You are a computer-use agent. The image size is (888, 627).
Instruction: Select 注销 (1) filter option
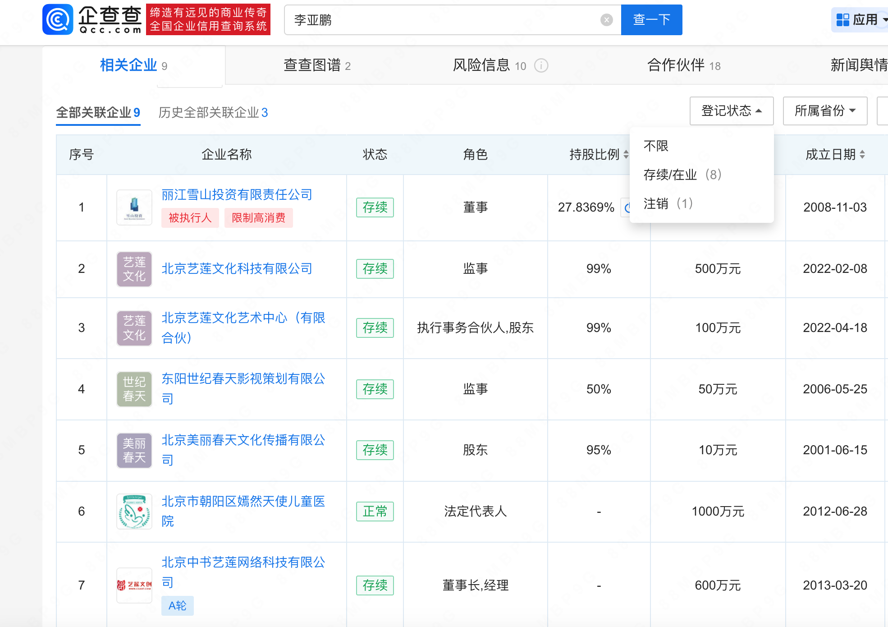(x=668, y=203)
